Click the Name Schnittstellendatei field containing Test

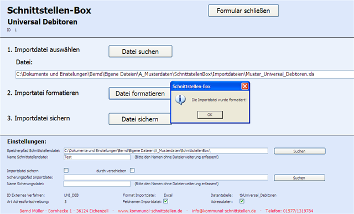coord(97,157)
